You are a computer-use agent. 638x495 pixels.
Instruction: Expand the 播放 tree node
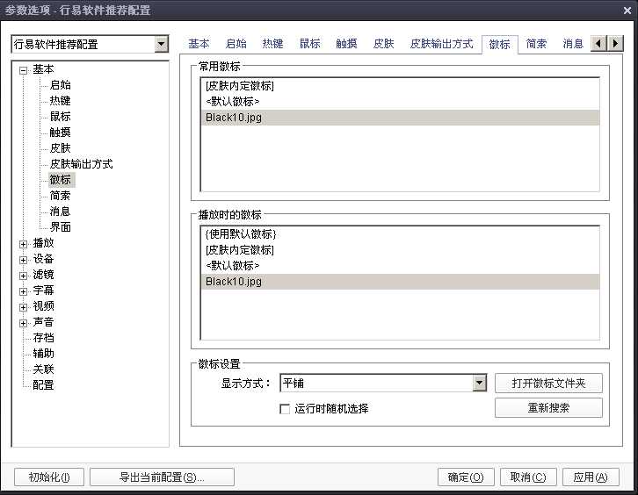point(23,244)
